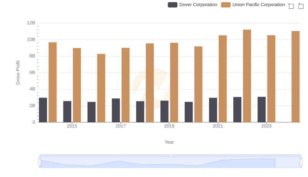Click the Union Pacific bar for 2024
This screenshot has height=177, width=308.
(x=296, y=76)
